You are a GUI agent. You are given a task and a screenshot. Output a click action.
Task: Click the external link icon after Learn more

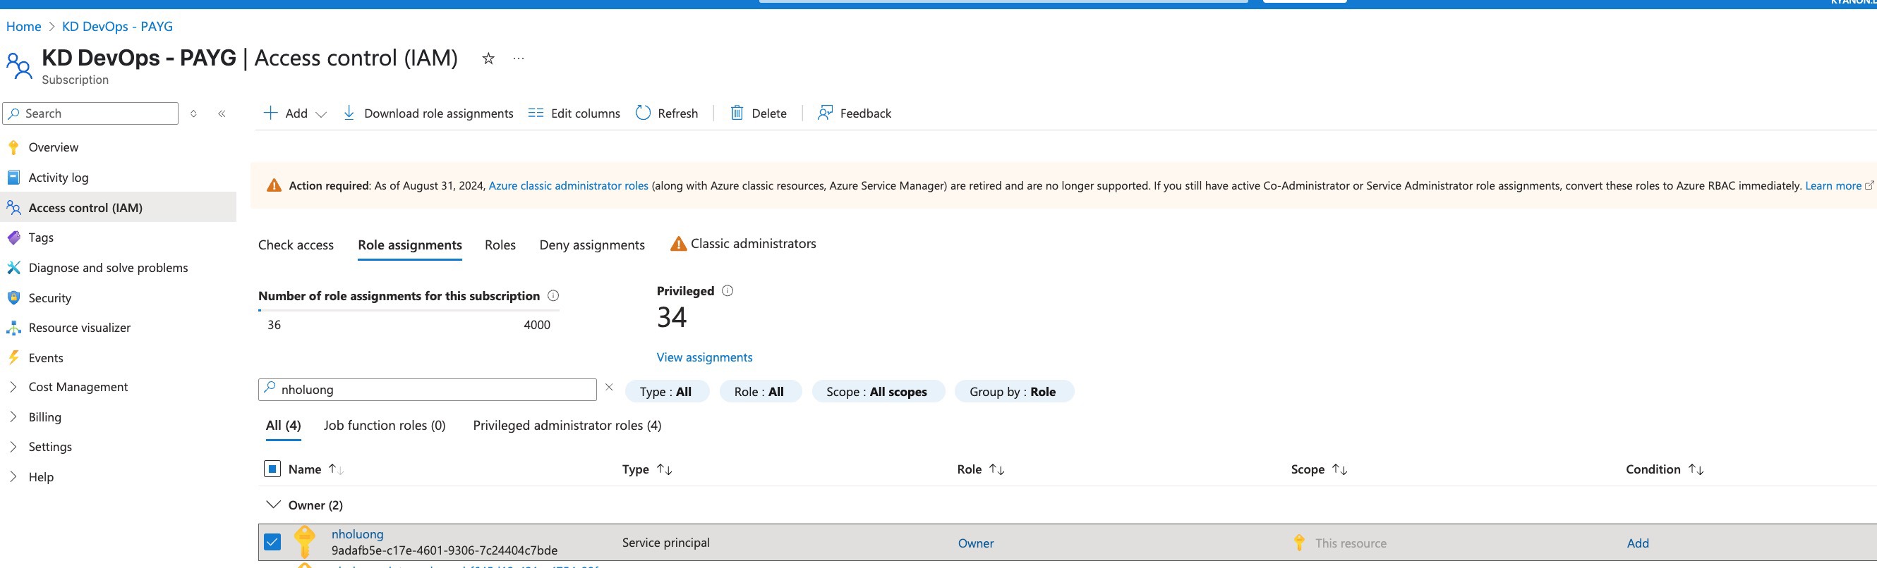pos(1869,185)
